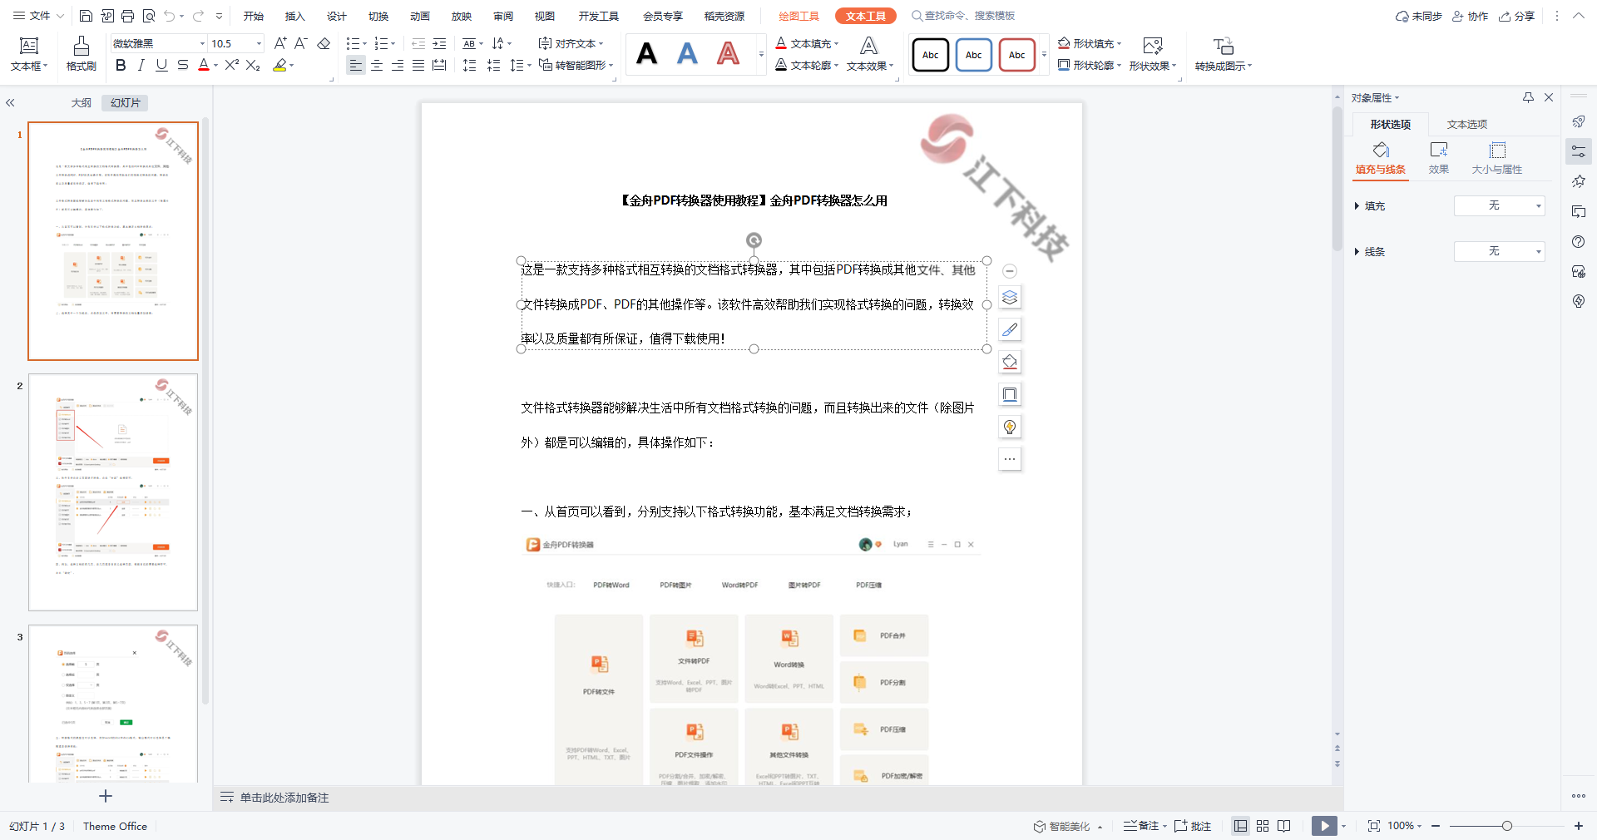Pin the Object Properties panel
Screen dimensions: 1597x840
(x=1528, y=97)
